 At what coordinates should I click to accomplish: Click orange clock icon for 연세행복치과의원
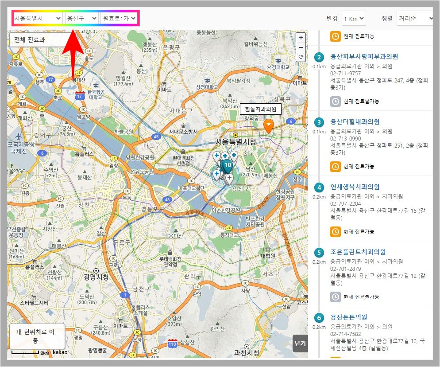pos(336,232)
